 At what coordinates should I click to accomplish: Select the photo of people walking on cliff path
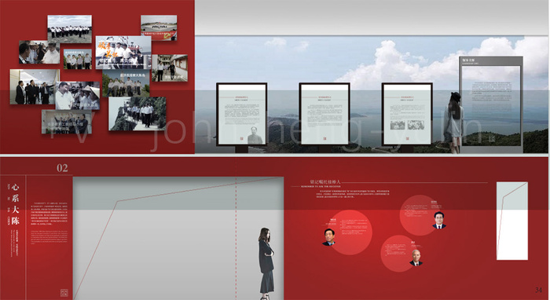click(137, 114)
